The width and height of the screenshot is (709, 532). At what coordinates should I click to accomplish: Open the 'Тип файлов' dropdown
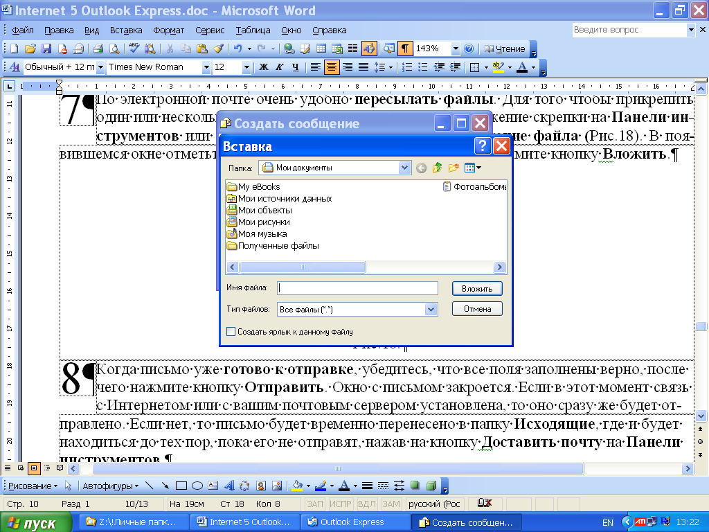(x=431, y=310)
